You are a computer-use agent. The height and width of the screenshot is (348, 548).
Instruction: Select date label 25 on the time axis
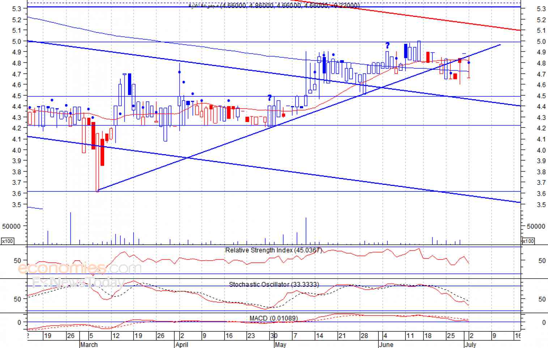coord(451,336)
